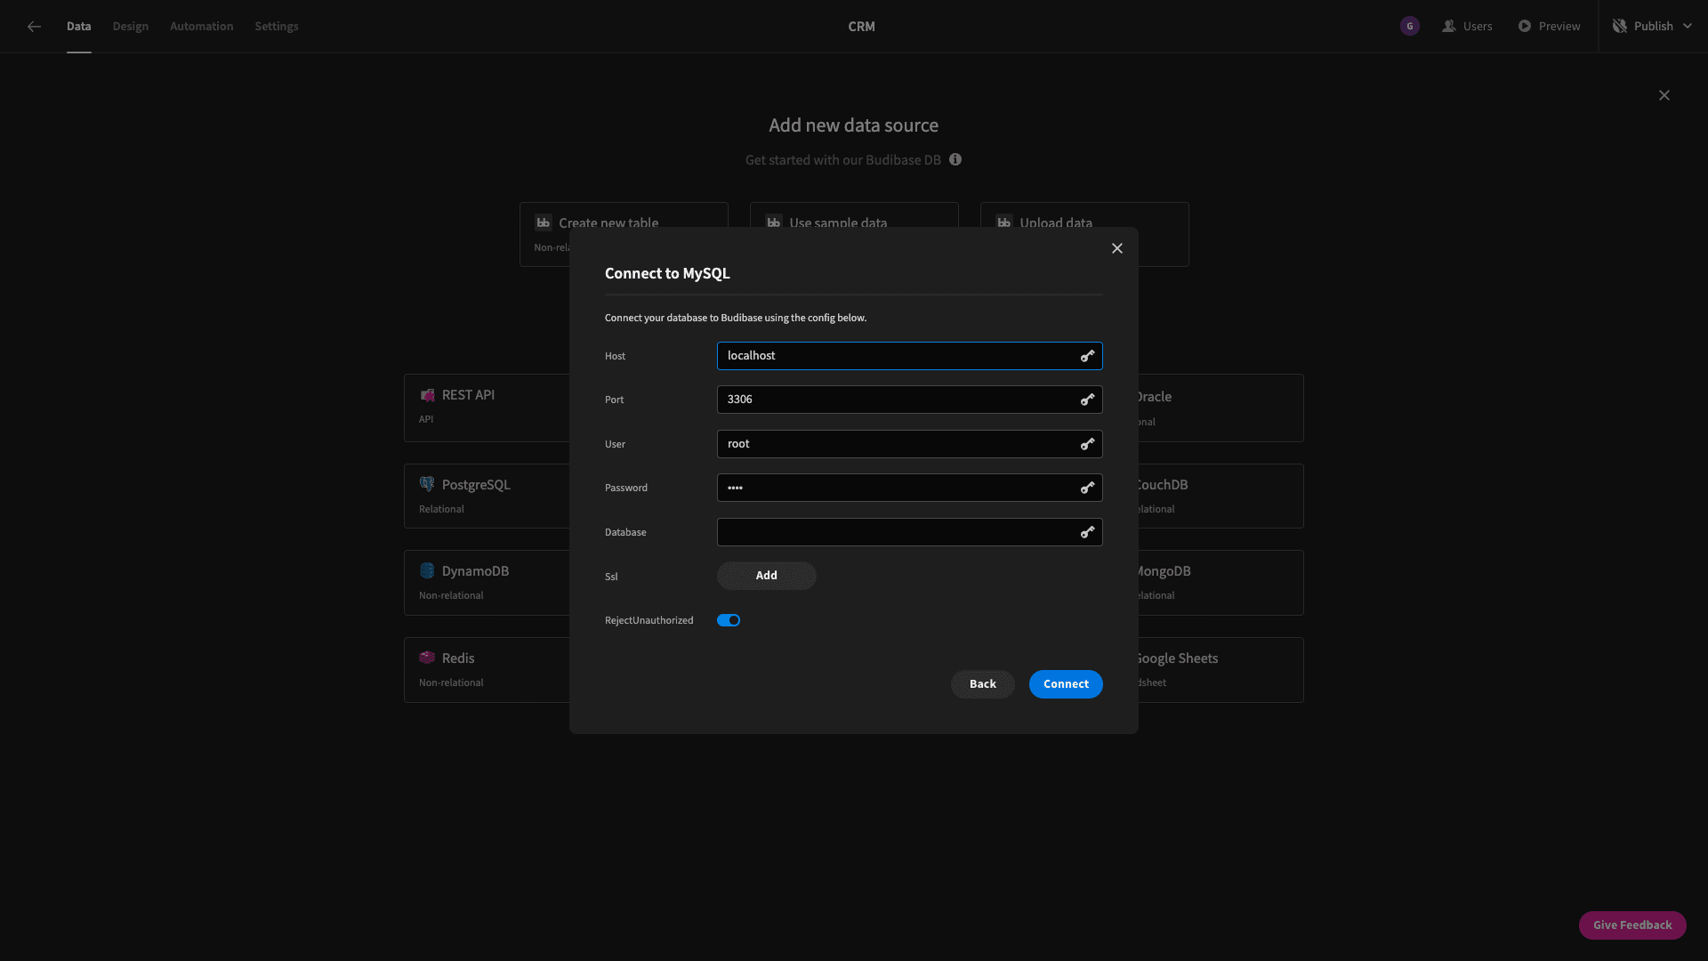Close the Connect to MySQL dialog
Screen dimensions: 1708x961
pyautogui.click(x=1117, y=248)
